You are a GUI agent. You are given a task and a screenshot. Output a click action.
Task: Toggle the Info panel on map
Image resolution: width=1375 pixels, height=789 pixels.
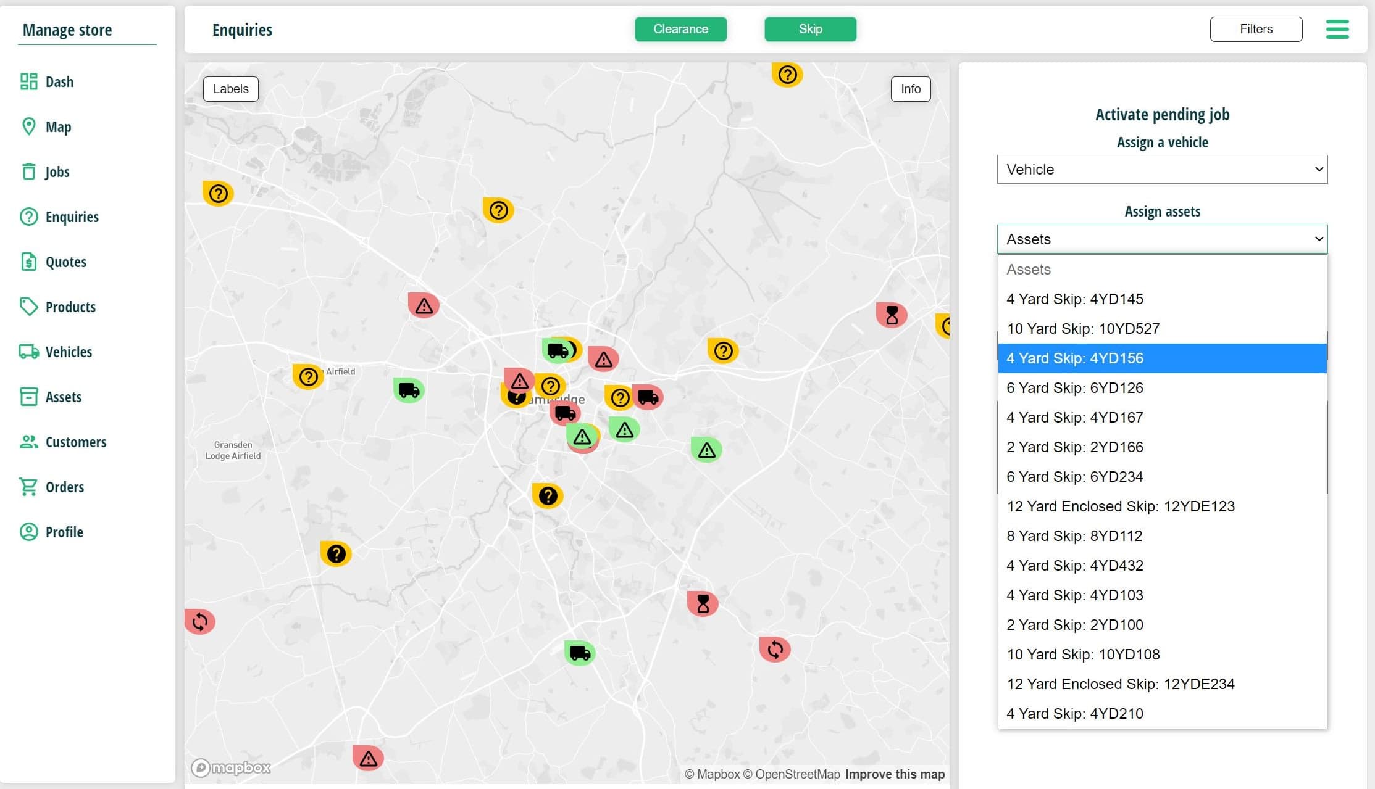coord(909,89)
